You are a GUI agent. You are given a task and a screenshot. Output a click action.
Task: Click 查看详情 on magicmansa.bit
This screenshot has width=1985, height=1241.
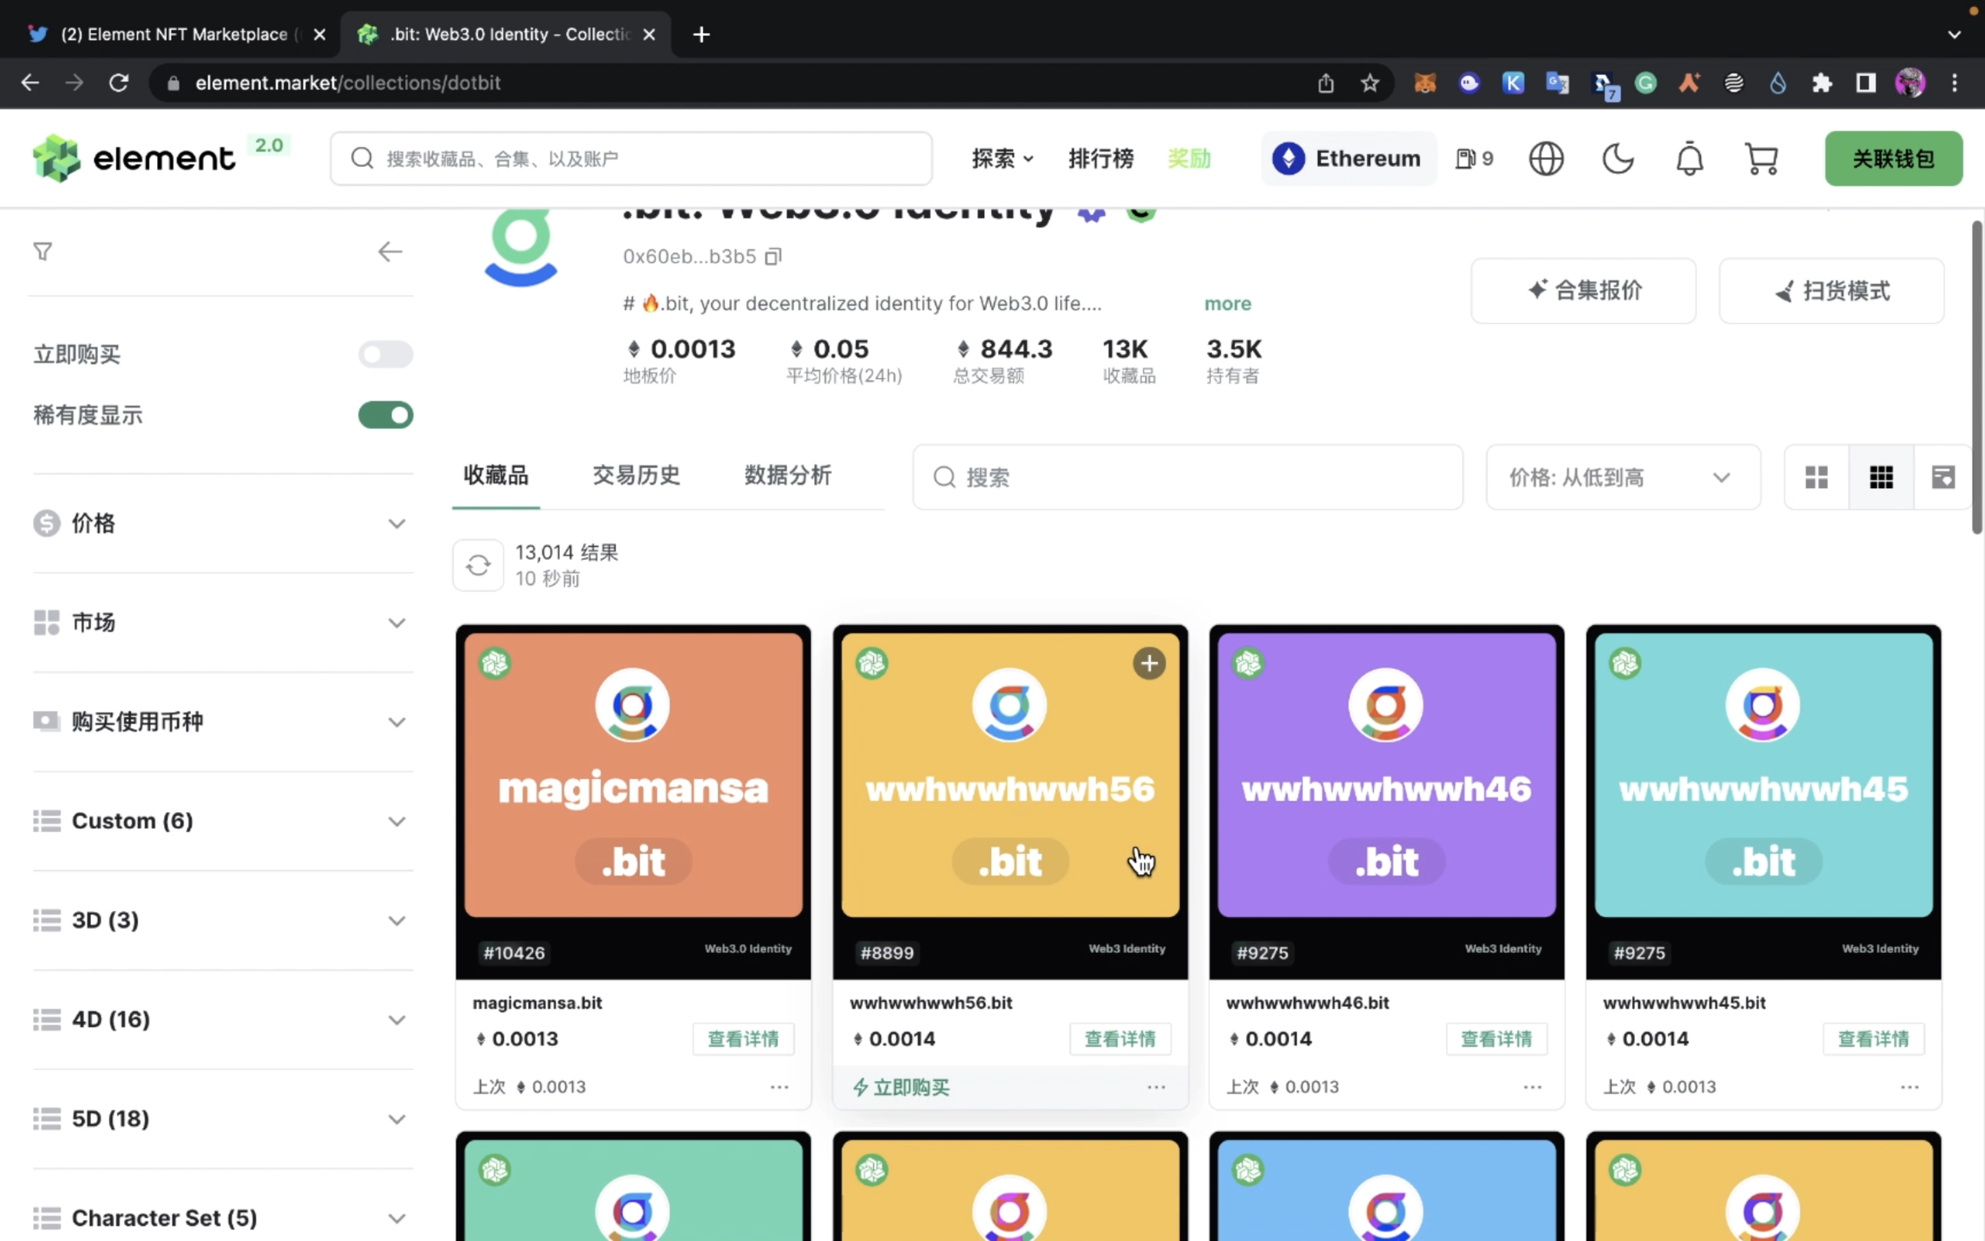(x=743, y=1039)
